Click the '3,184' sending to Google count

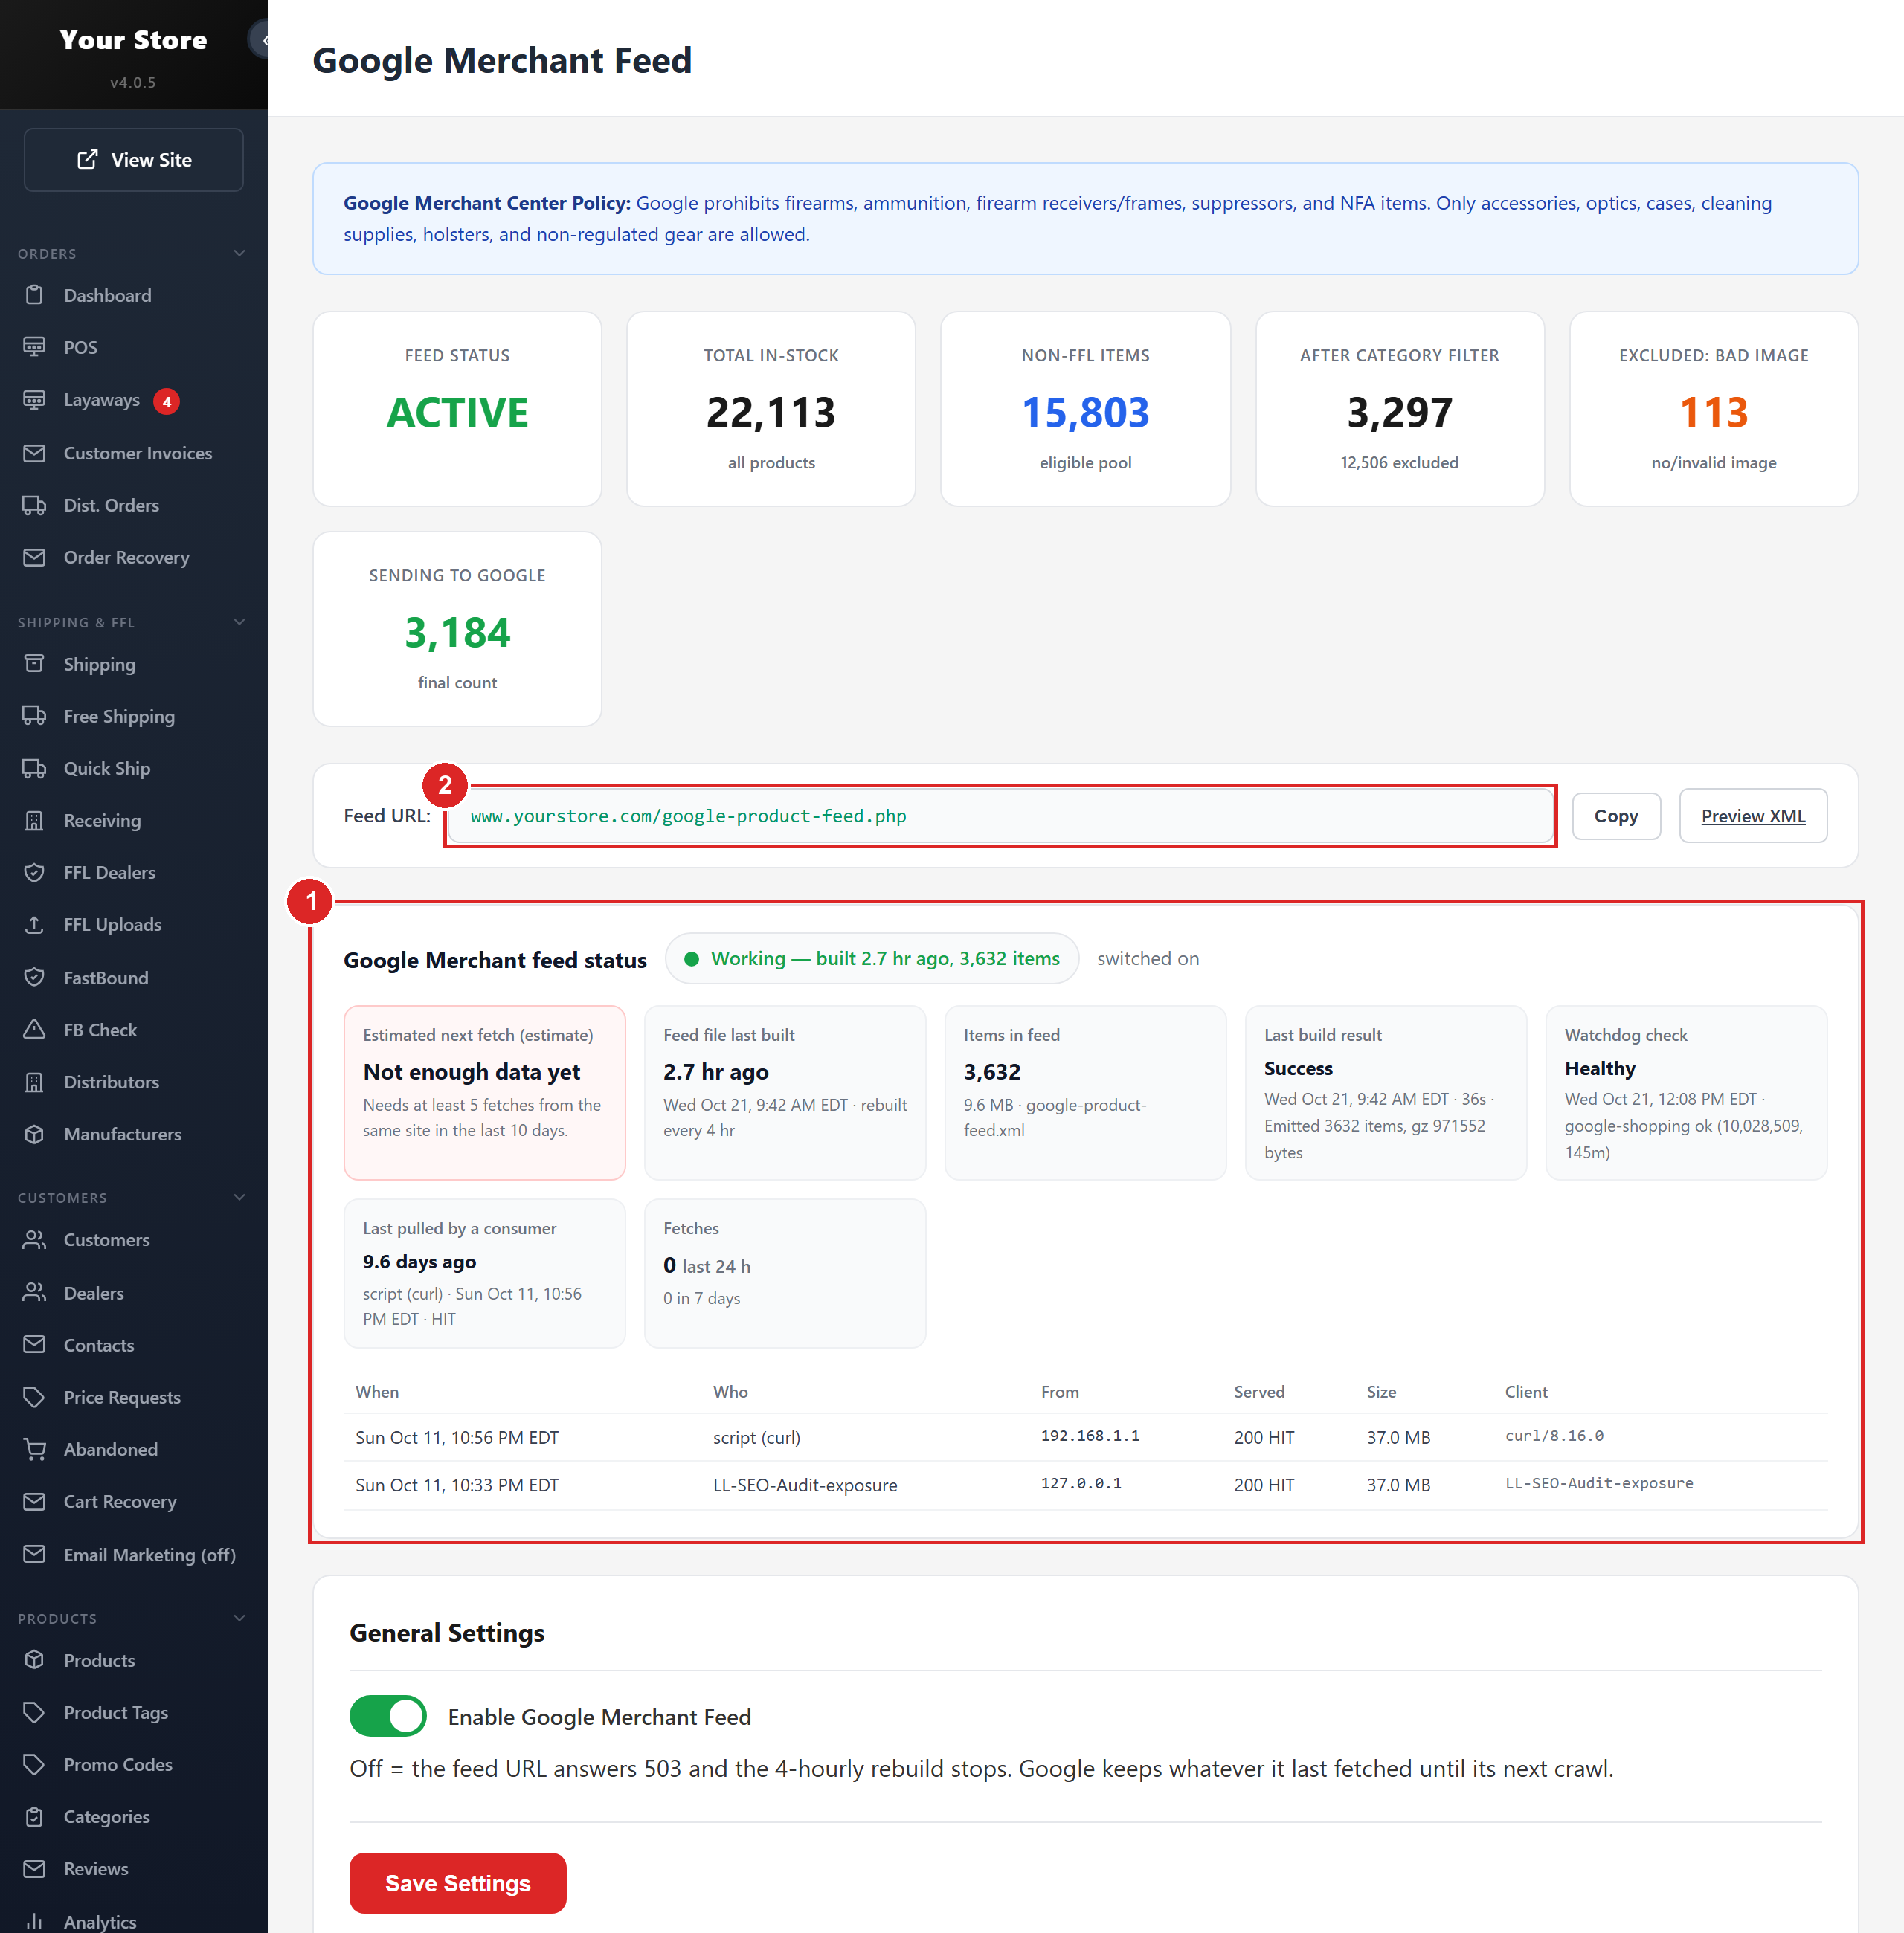457,632
